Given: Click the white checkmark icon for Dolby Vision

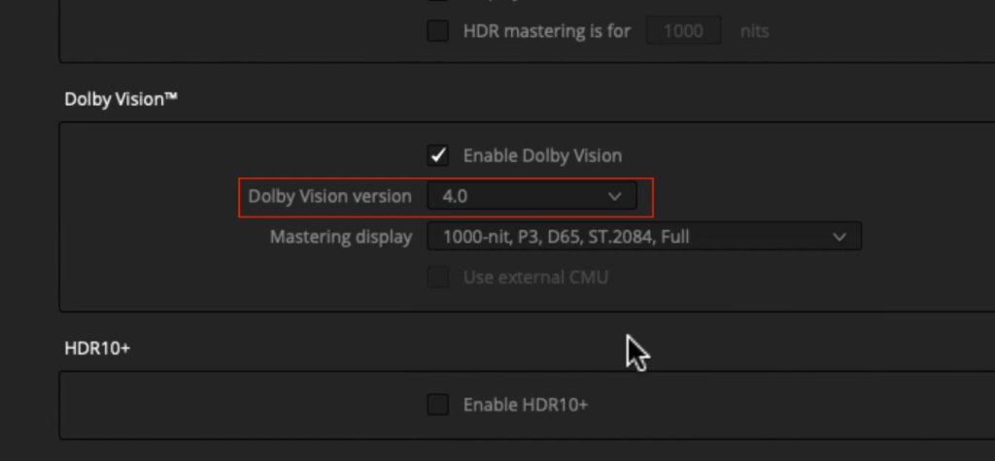Looking at the screenshot, I should (x=438, y=155).
